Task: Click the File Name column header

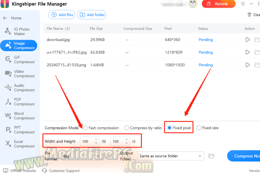Action: pyautogui.click(x=58, y=28)
